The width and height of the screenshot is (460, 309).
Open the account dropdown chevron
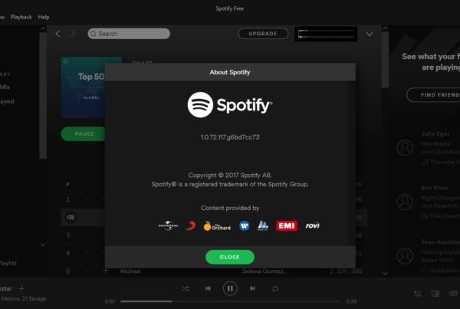point(370,34)
